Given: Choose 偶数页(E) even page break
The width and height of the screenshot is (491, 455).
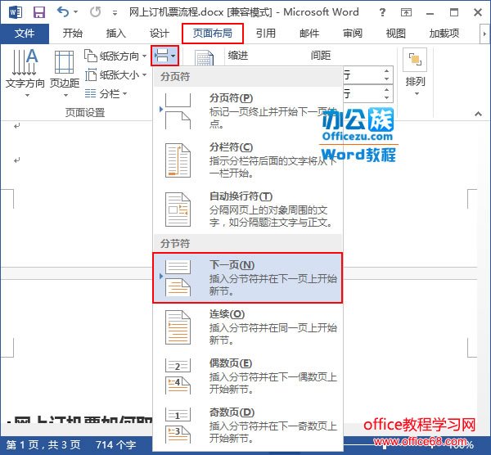Looking at the screenshot, I should tap(248, 376).
